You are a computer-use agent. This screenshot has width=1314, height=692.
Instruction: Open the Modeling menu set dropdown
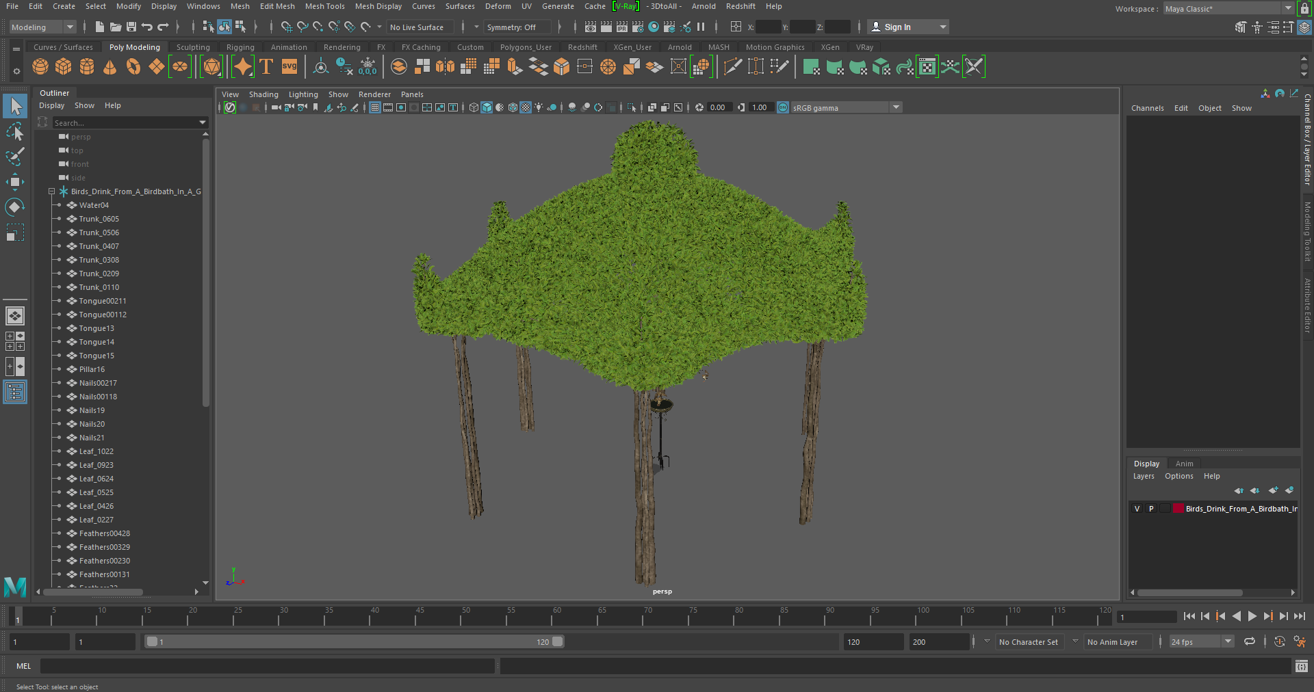point(42,27)
